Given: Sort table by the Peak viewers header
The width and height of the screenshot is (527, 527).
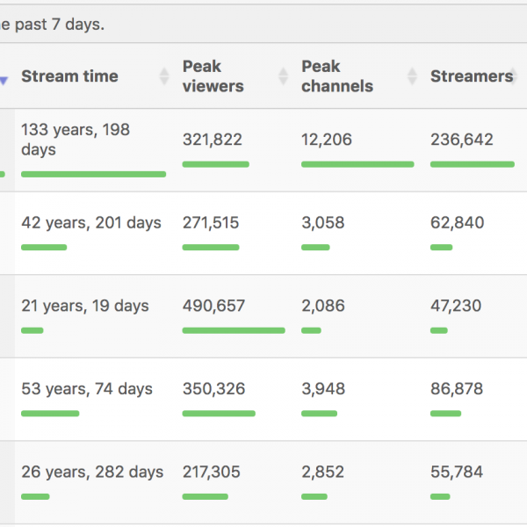Looking at the screenshot, I should click(213, 76).
